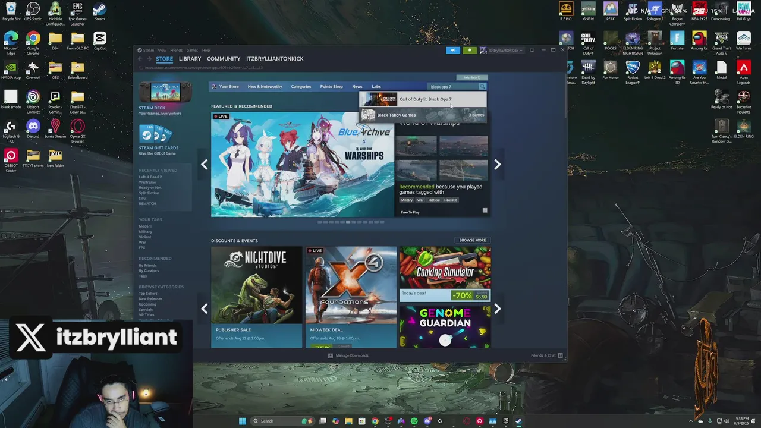This screenshot has width=761, height=428.
Task: Open the News store link
Action: coord(357,87)
